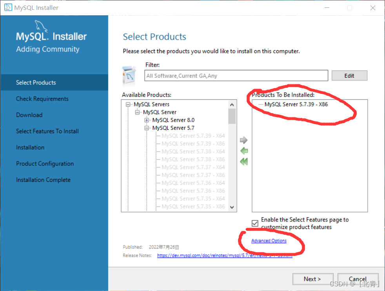The image size is (385, 291).
Task: Toggle Enable the Select Features page checkbox
Action: [255, 223]
